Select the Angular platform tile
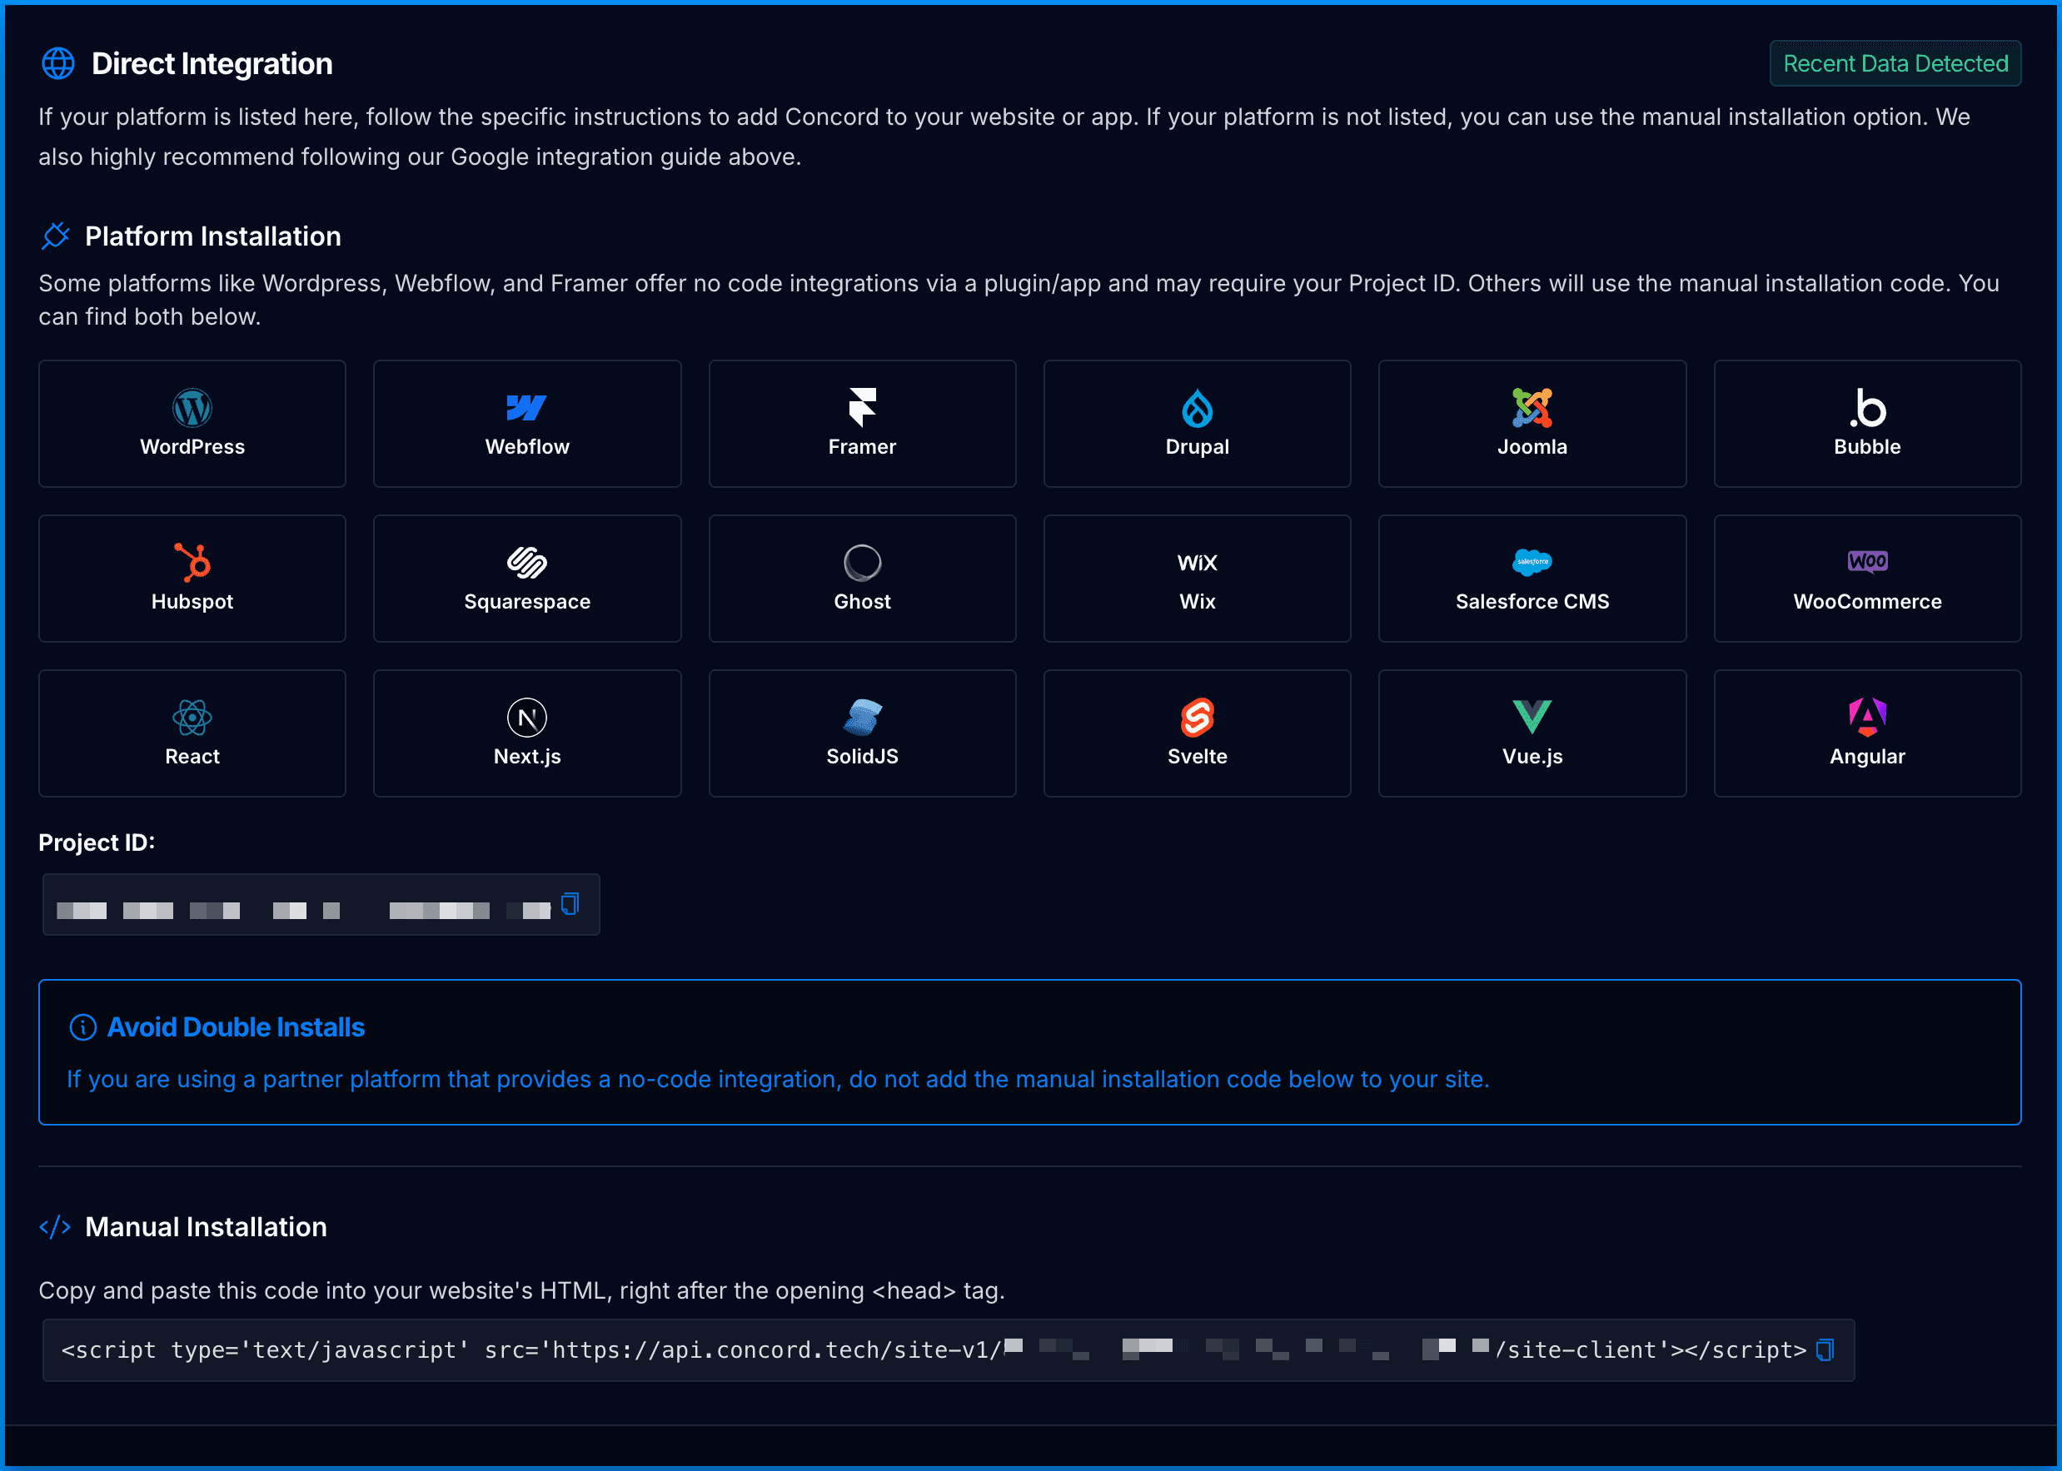This screenshot has height=1471, width=2062. [x=1866, y=733]
